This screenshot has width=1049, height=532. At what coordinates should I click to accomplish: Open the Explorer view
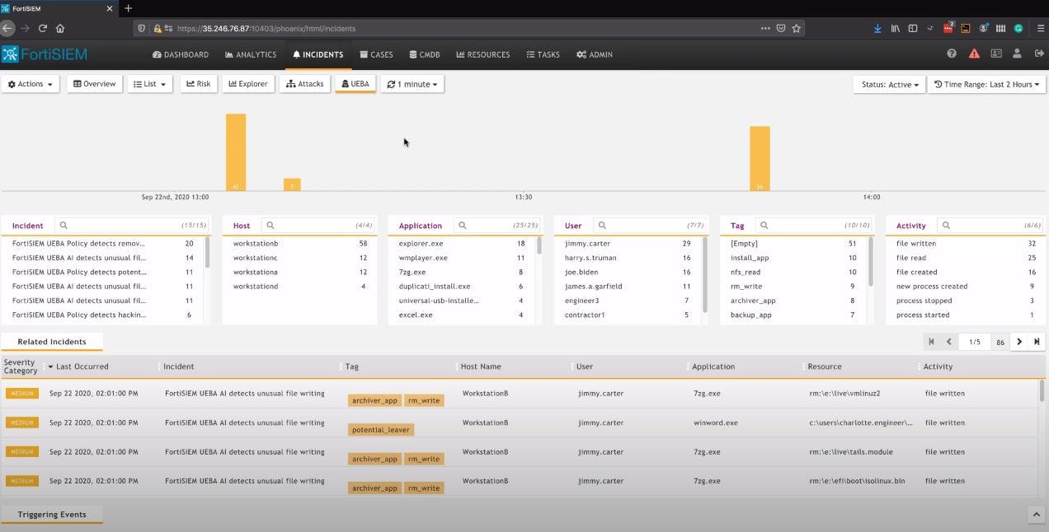coord(247,83)
